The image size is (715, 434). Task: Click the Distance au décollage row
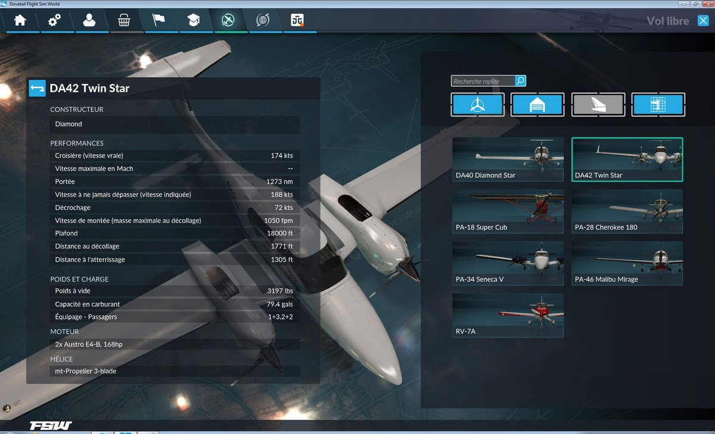[x=175, y=246]
